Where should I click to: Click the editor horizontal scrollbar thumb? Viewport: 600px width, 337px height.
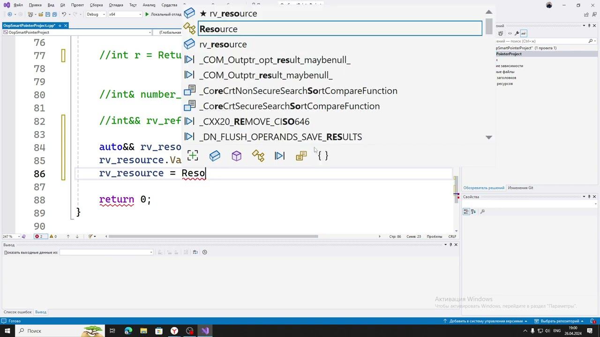213,236
